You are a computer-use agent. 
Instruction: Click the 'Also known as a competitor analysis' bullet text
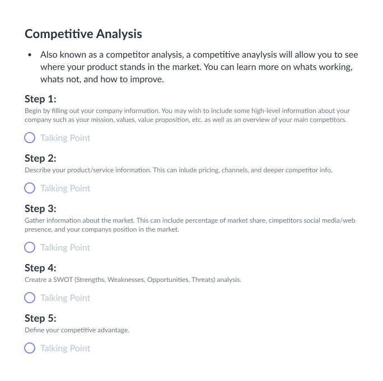click(199, 67)
